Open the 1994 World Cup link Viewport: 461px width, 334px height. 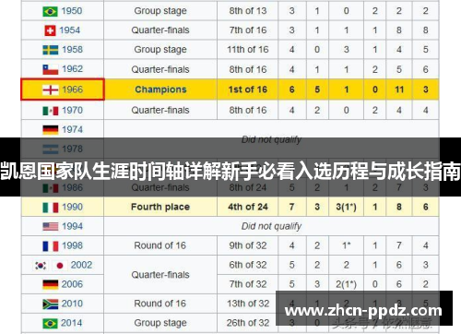[x=72, y=226]
